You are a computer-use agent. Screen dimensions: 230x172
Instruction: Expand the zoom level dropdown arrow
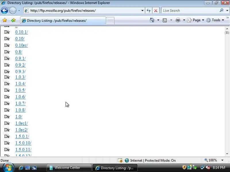[x=222, y=160]
